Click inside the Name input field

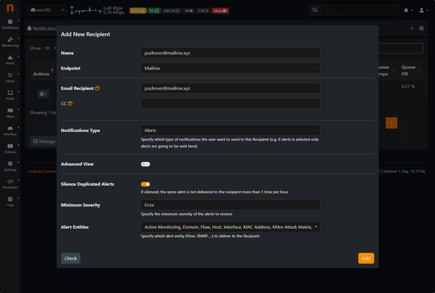click(230, 53)
